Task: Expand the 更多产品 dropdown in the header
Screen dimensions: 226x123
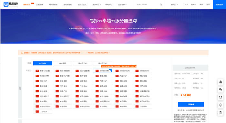Action: pyautogui.click(x=97, y=5)
